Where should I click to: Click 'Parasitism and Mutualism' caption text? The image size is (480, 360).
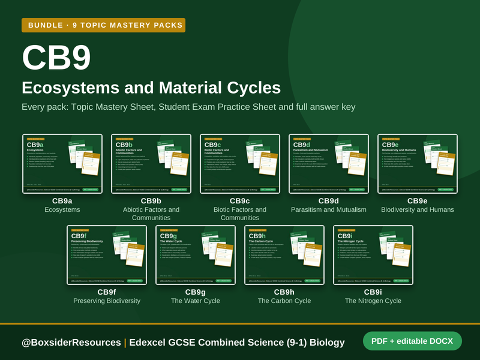point(328,209)
